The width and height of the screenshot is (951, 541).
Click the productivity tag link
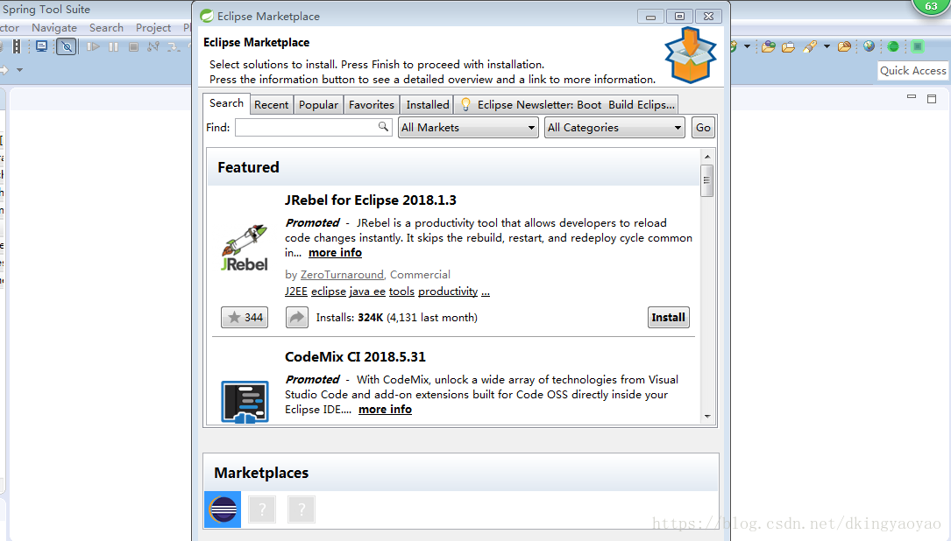pyautogui.click(x=448, y=292)
